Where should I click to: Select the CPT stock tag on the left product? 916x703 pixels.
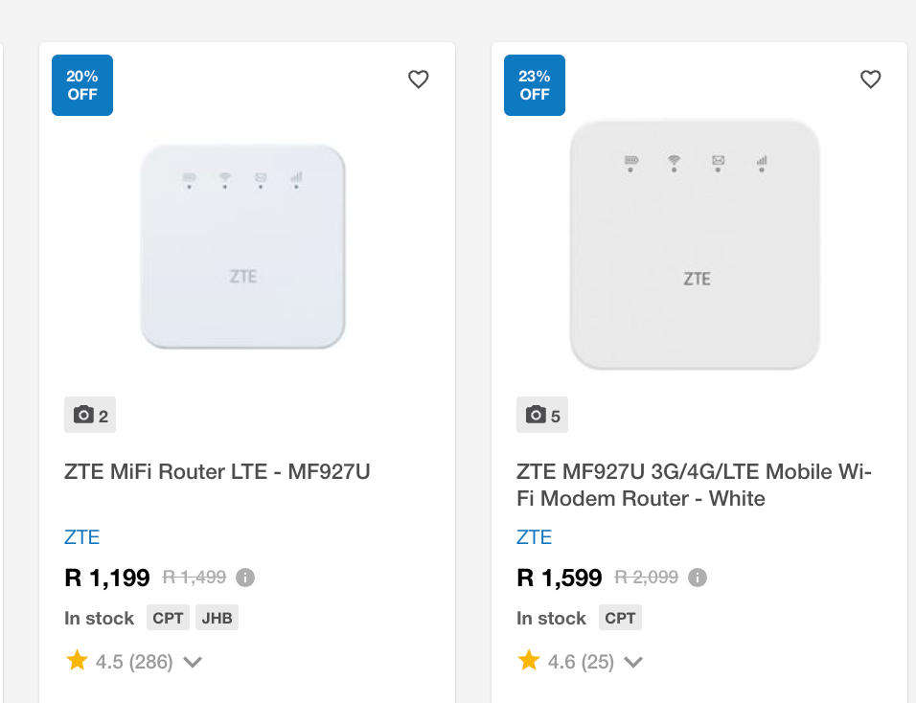click(x=168, y=617)
